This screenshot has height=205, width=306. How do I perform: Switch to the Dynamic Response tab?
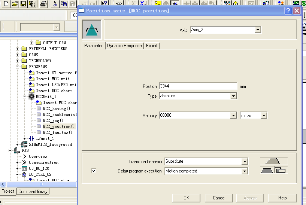[124, 46]
